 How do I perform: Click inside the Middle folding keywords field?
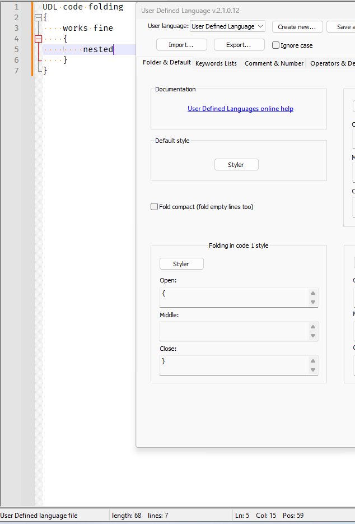[235, 331]
